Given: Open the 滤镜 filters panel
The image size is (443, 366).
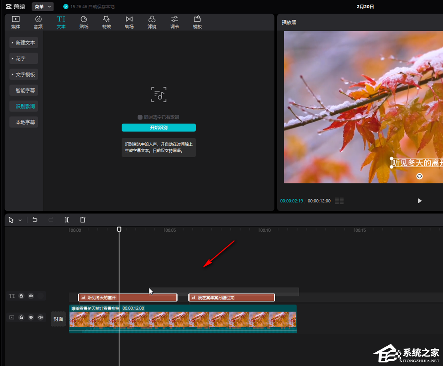Looking at the screenshot, I should click(152, 22).
